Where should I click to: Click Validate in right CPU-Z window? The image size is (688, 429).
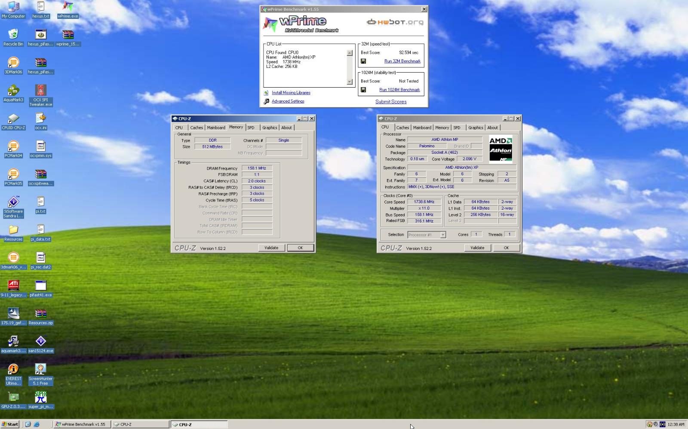coord(477,248)
